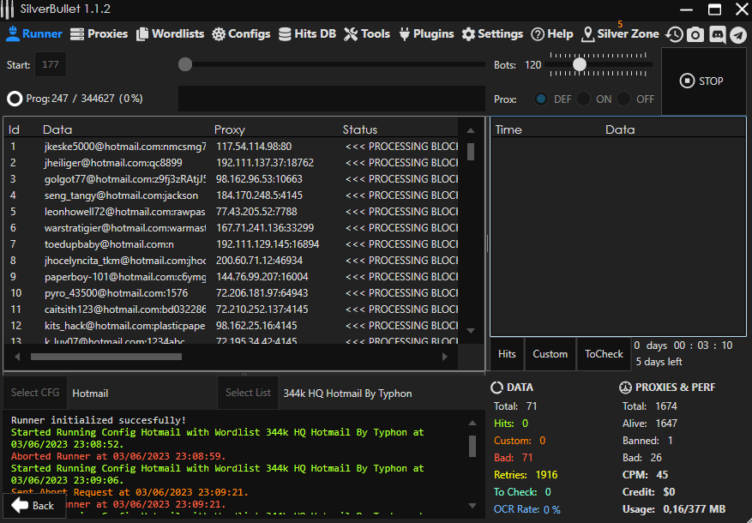Adjust the Bots count slider
Image resolution: width=752 pixels, height=523 pixels.
point(579,63)
